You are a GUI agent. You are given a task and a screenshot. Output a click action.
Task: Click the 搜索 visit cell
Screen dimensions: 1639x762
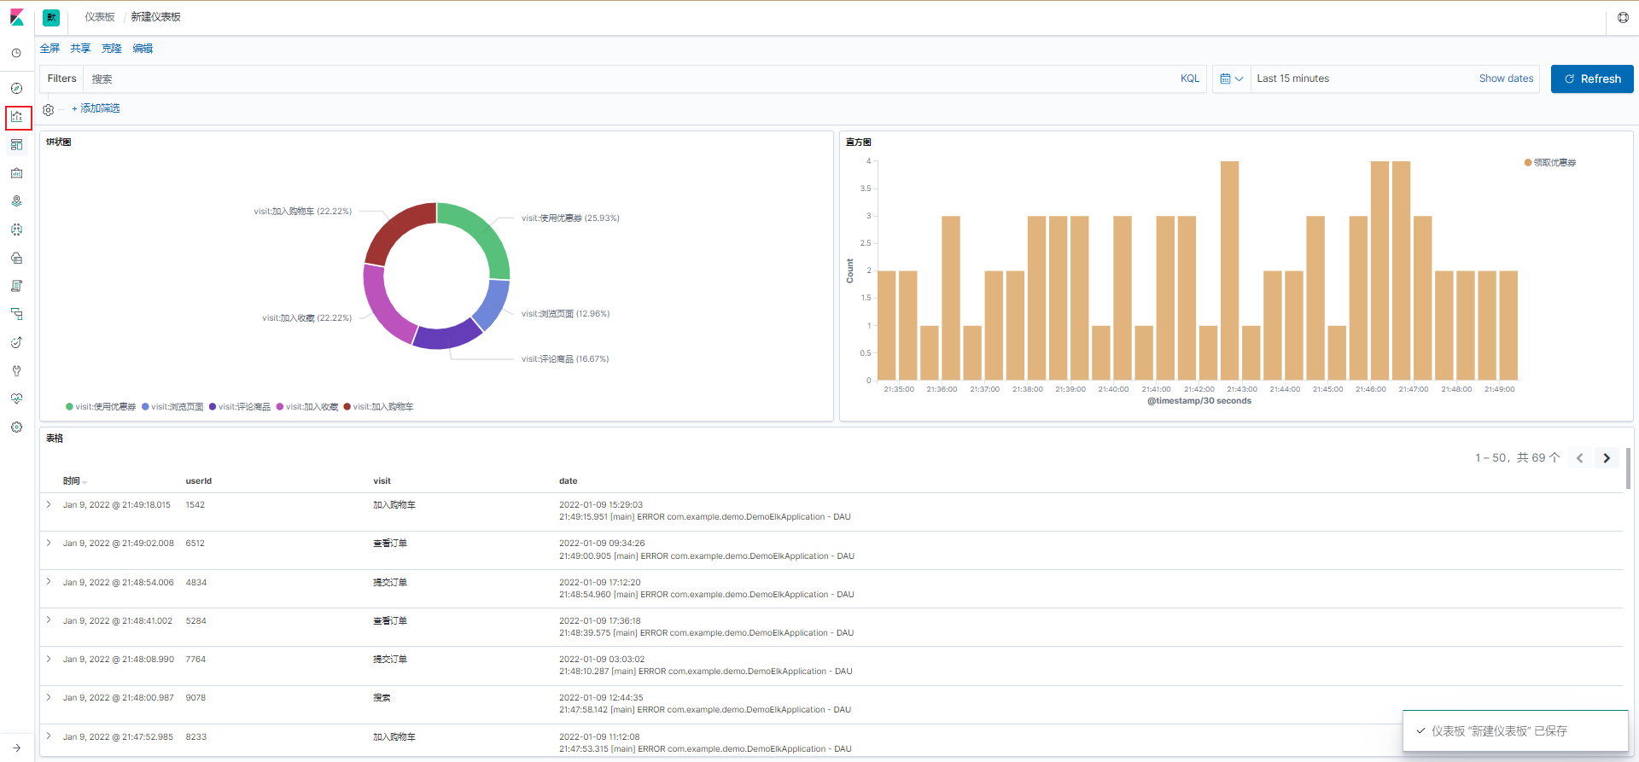[x=382, y=698]
